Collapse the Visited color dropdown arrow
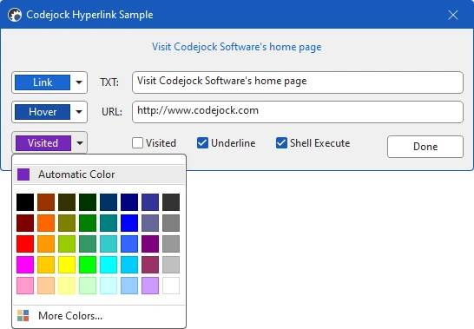Viewport: 474px width, 329px height. click(x=80, y=142)
